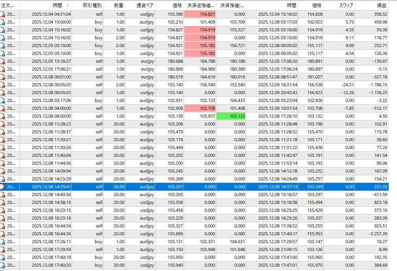Click the order icon of the 11:40:04 audjpy row

3,155
